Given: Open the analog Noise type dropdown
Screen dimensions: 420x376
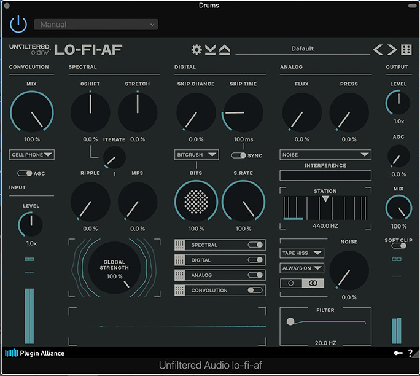Looking at the screenshot, I should pyautogui.click(x=325, y=155).
